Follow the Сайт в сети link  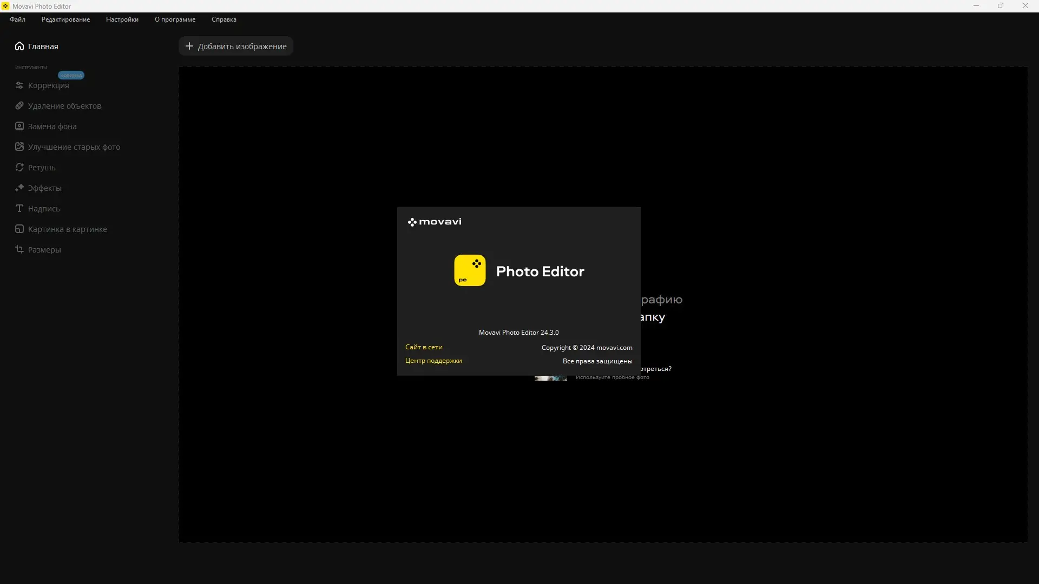[424, 347]
